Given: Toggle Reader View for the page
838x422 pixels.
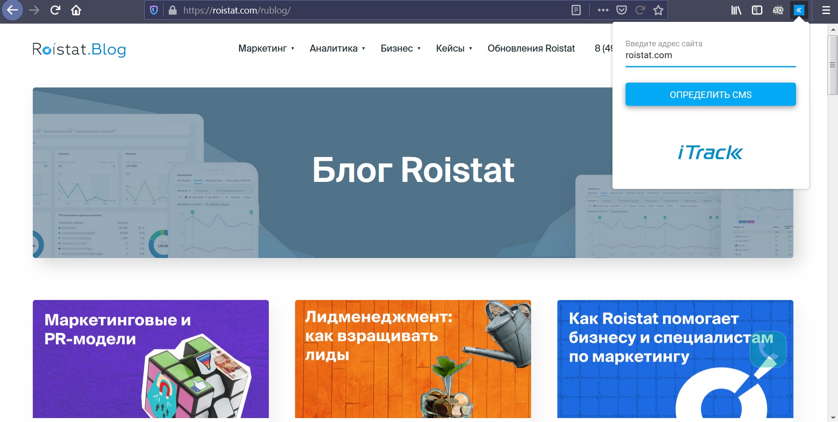Looking at the screenshot, I should [x=577, y=10].
